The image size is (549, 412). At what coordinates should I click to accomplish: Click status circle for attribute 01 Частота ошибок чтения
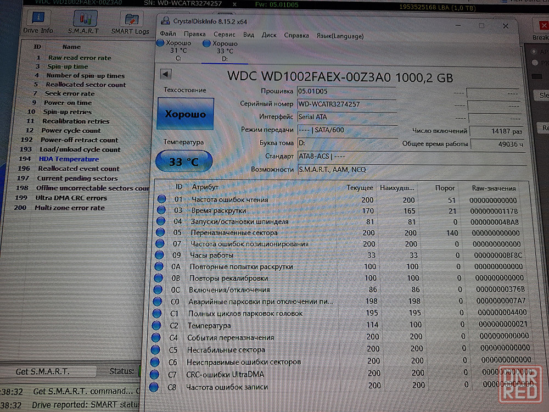[161, 199]
